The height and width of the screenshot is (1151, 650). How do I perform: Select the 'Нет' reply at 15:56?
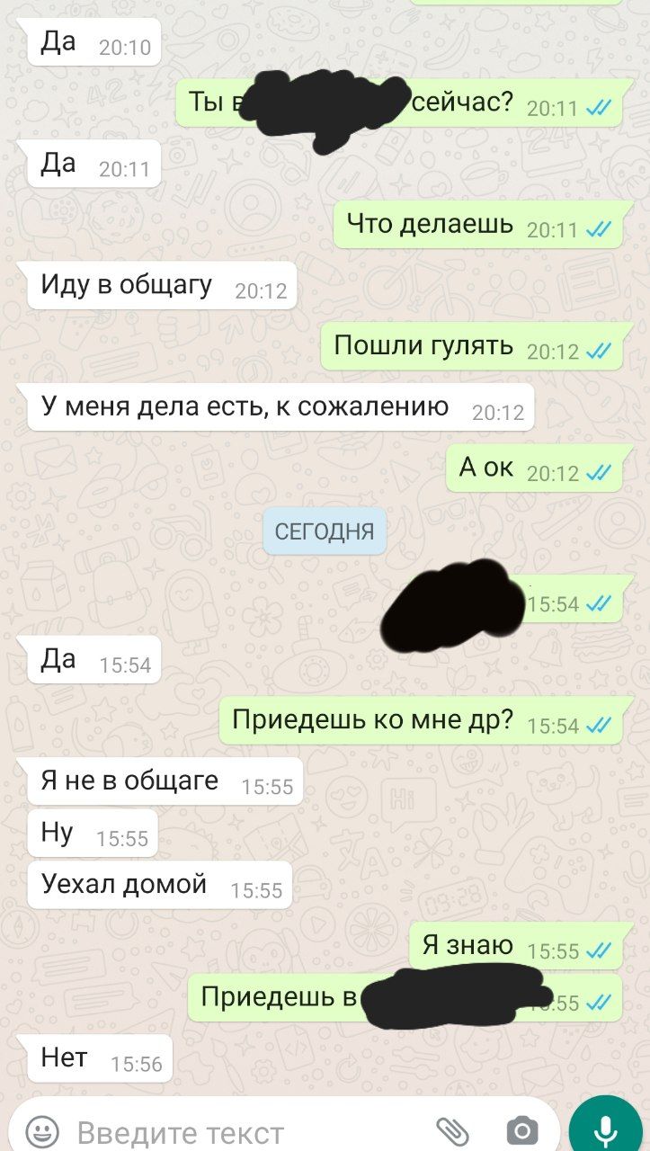[x=99, y=1058]
